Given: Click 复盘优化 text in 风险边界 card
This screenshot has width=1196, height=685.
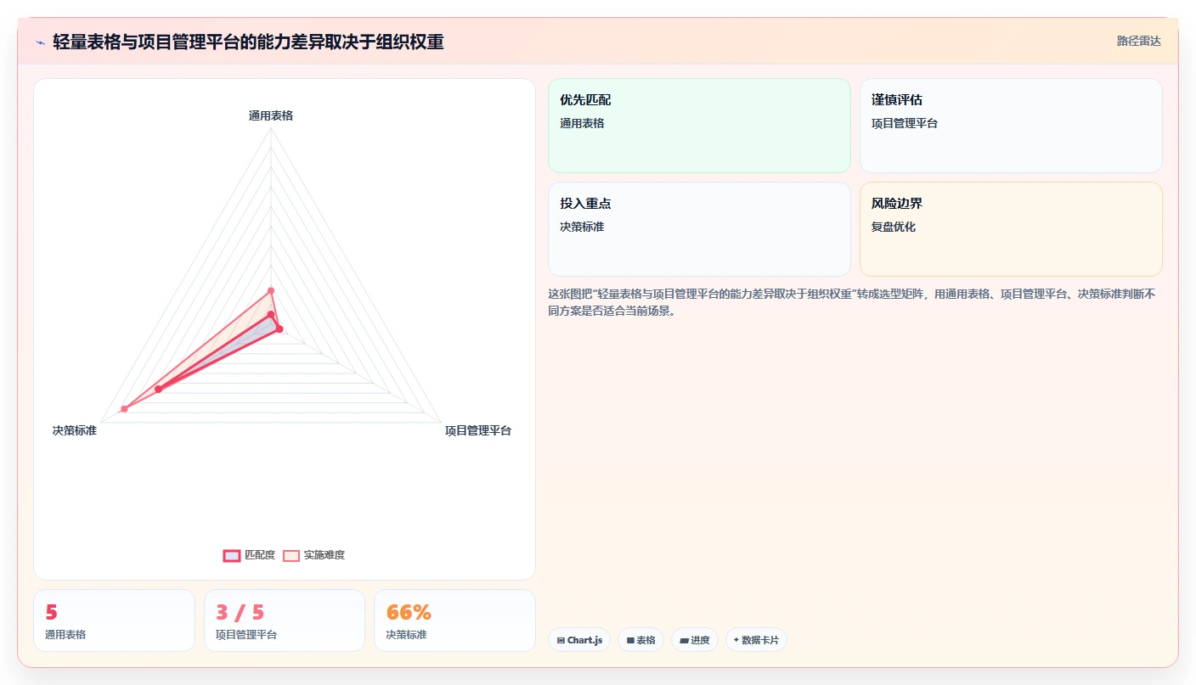Looking at the screenshot, I should click(894, 227).
